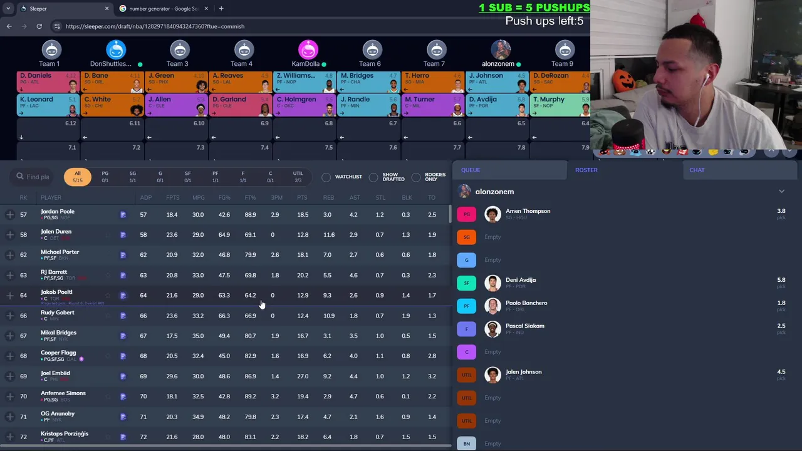802x451 pixels.
Task: Filter the players by SF position
Action: click(187, 177)
